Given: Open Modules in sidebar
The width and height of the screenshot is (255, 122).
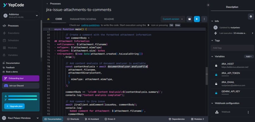Looking at the screenshot, I should [x=12, y=48].
